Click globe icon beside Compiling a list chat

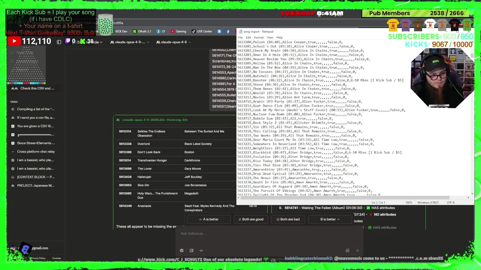[x=13, y=109]
